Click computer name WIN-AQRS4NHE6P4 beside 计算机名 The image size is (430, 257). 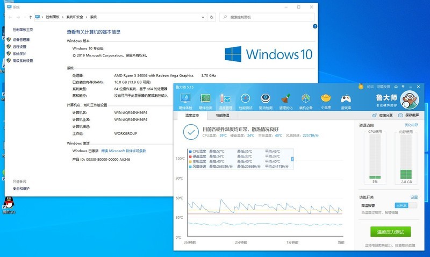131,112
